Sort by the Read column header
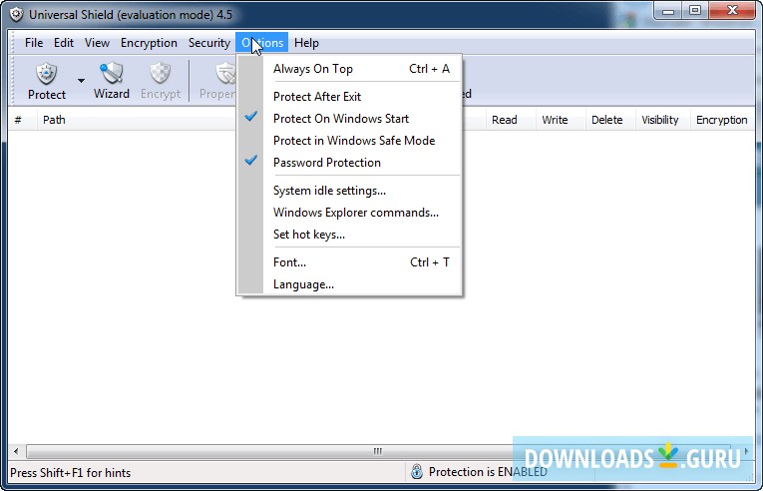Viewport: 763px width, 491px height. (x=511, y=120)
